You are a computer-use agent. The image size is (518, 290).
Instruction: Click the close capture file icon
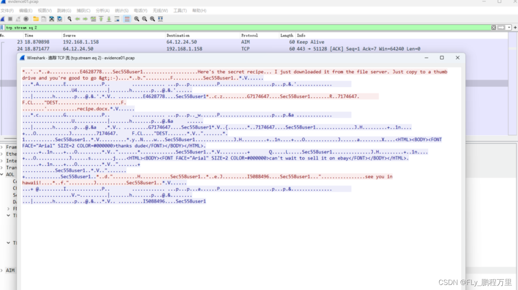coord(52,19)
